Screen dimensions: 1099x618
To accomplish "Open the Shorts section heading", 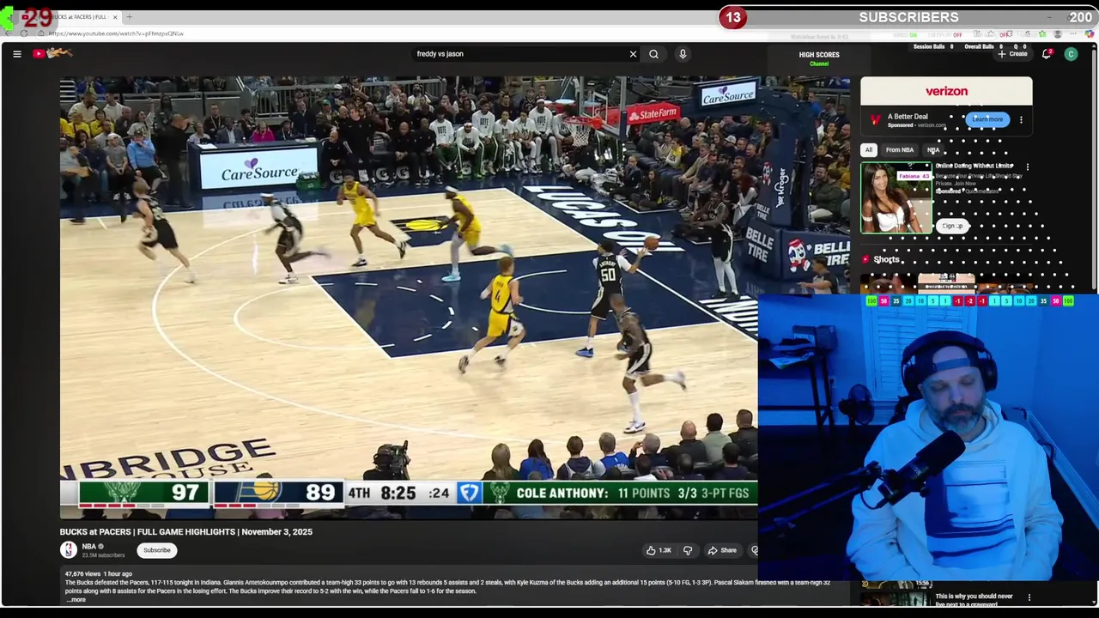I will [x=886, y=259].
